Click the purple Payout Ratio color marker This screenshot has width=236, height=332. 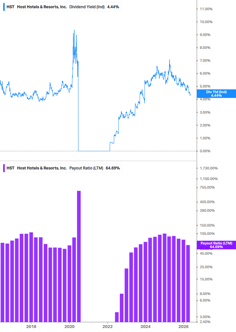(4, 168)
